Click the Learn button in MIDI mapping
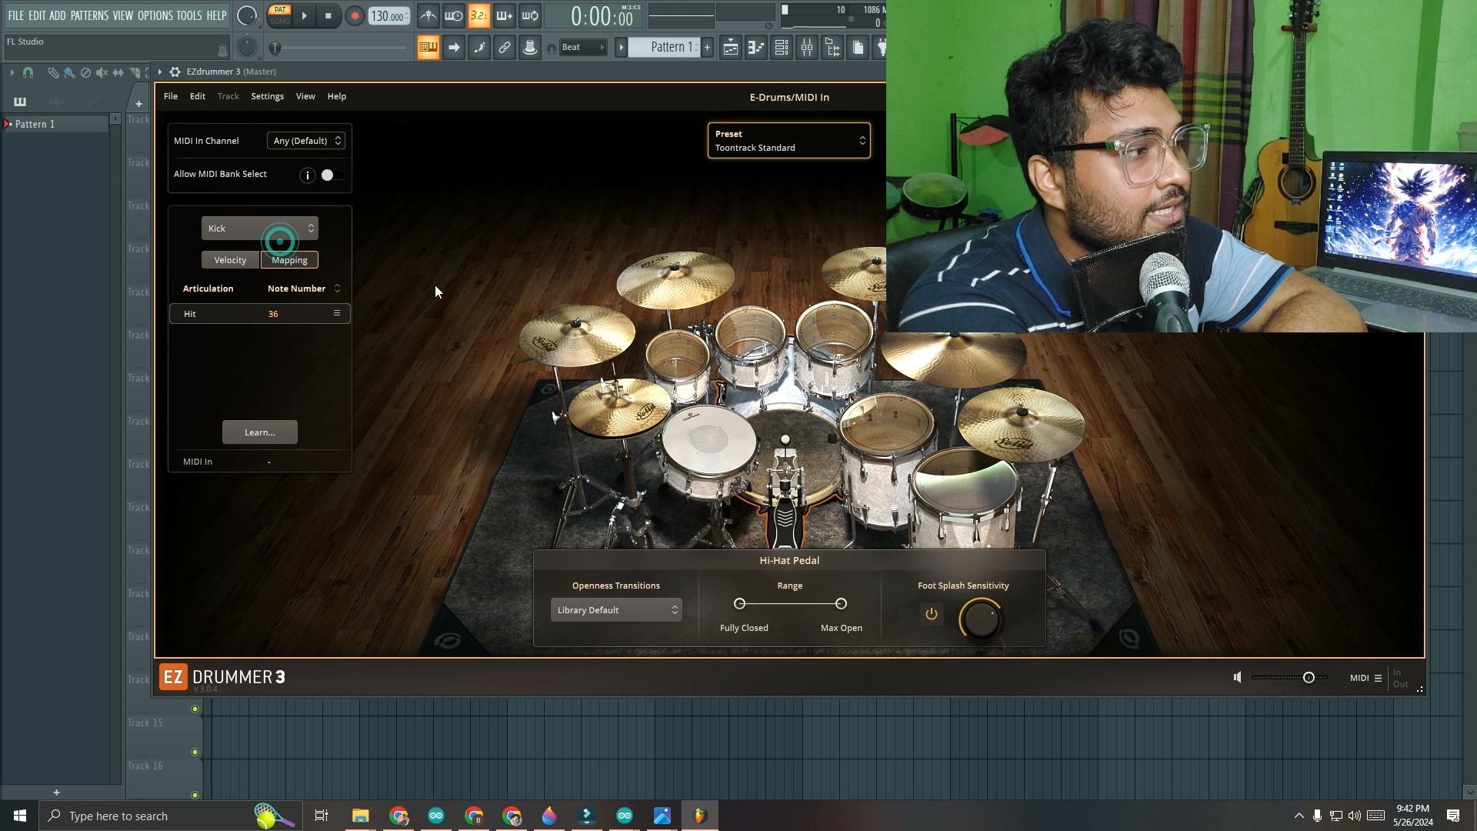Image resolution: width=1477 pixels, height=831 pixels. tap(258, 431)
